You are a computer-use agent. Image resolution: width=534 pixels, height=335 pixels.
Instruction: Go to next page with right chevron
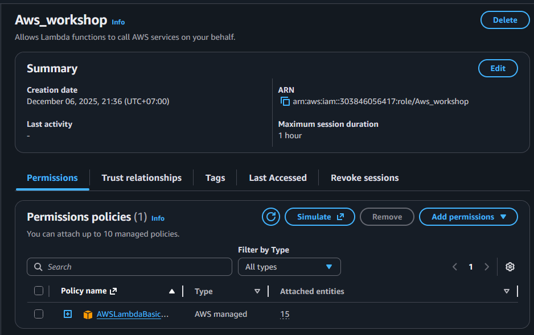coord(486,267)
